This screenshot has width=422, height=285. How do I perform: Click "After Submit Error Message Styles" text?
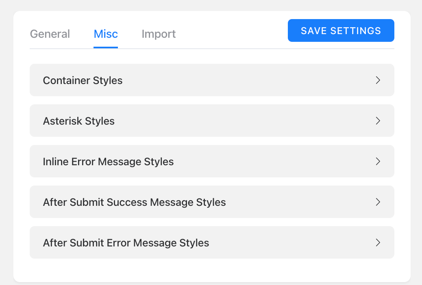click(126, 243)
